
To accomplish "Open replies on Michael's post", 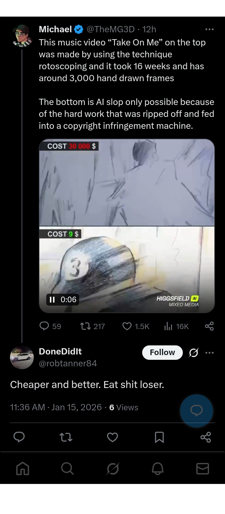I will (x=44, y=326).
